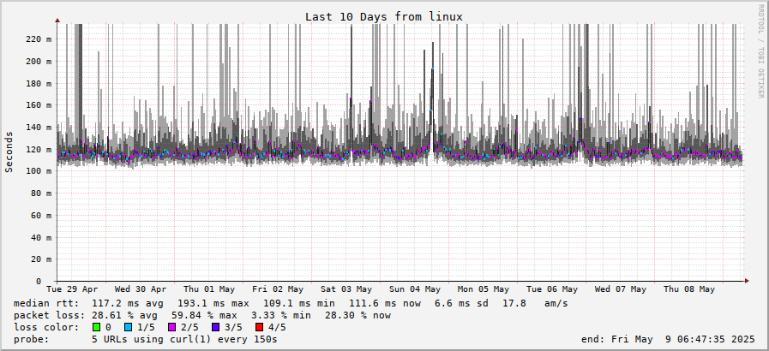This screenshot has height=351, width=769.
Task: Click the '160 m' y-axis tick label
Action: [39, 105]
